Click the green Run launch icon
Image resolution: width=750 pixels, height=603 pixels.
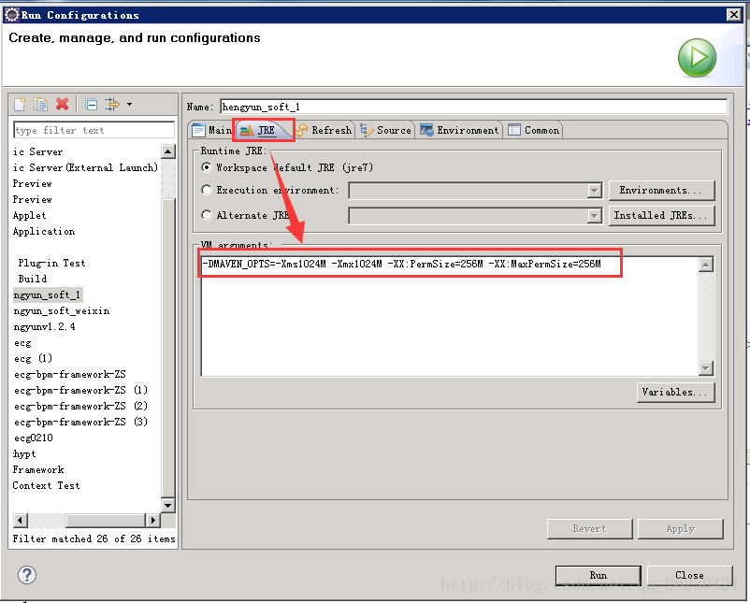click(x=696, y=57)
